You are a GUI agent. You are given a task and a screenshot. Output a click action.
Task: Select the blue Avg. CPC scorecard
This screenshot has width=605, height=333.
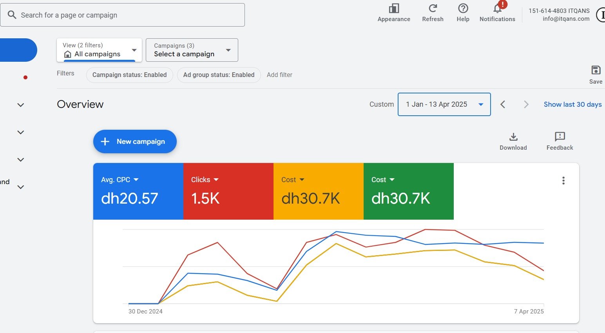coord(138,192)
